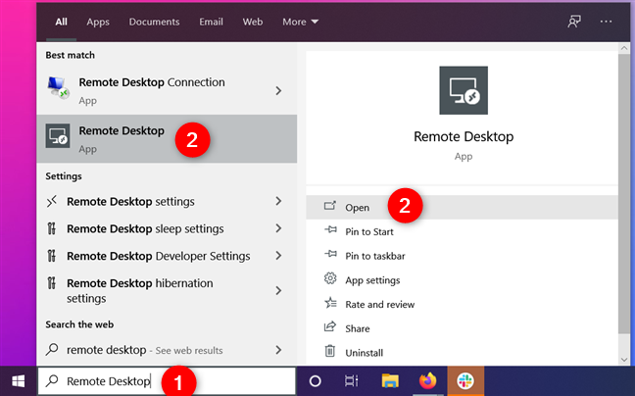Click the Uninstall trash icon
The height and width of the screenshot is (396, 635).
(x=330, y=351)
